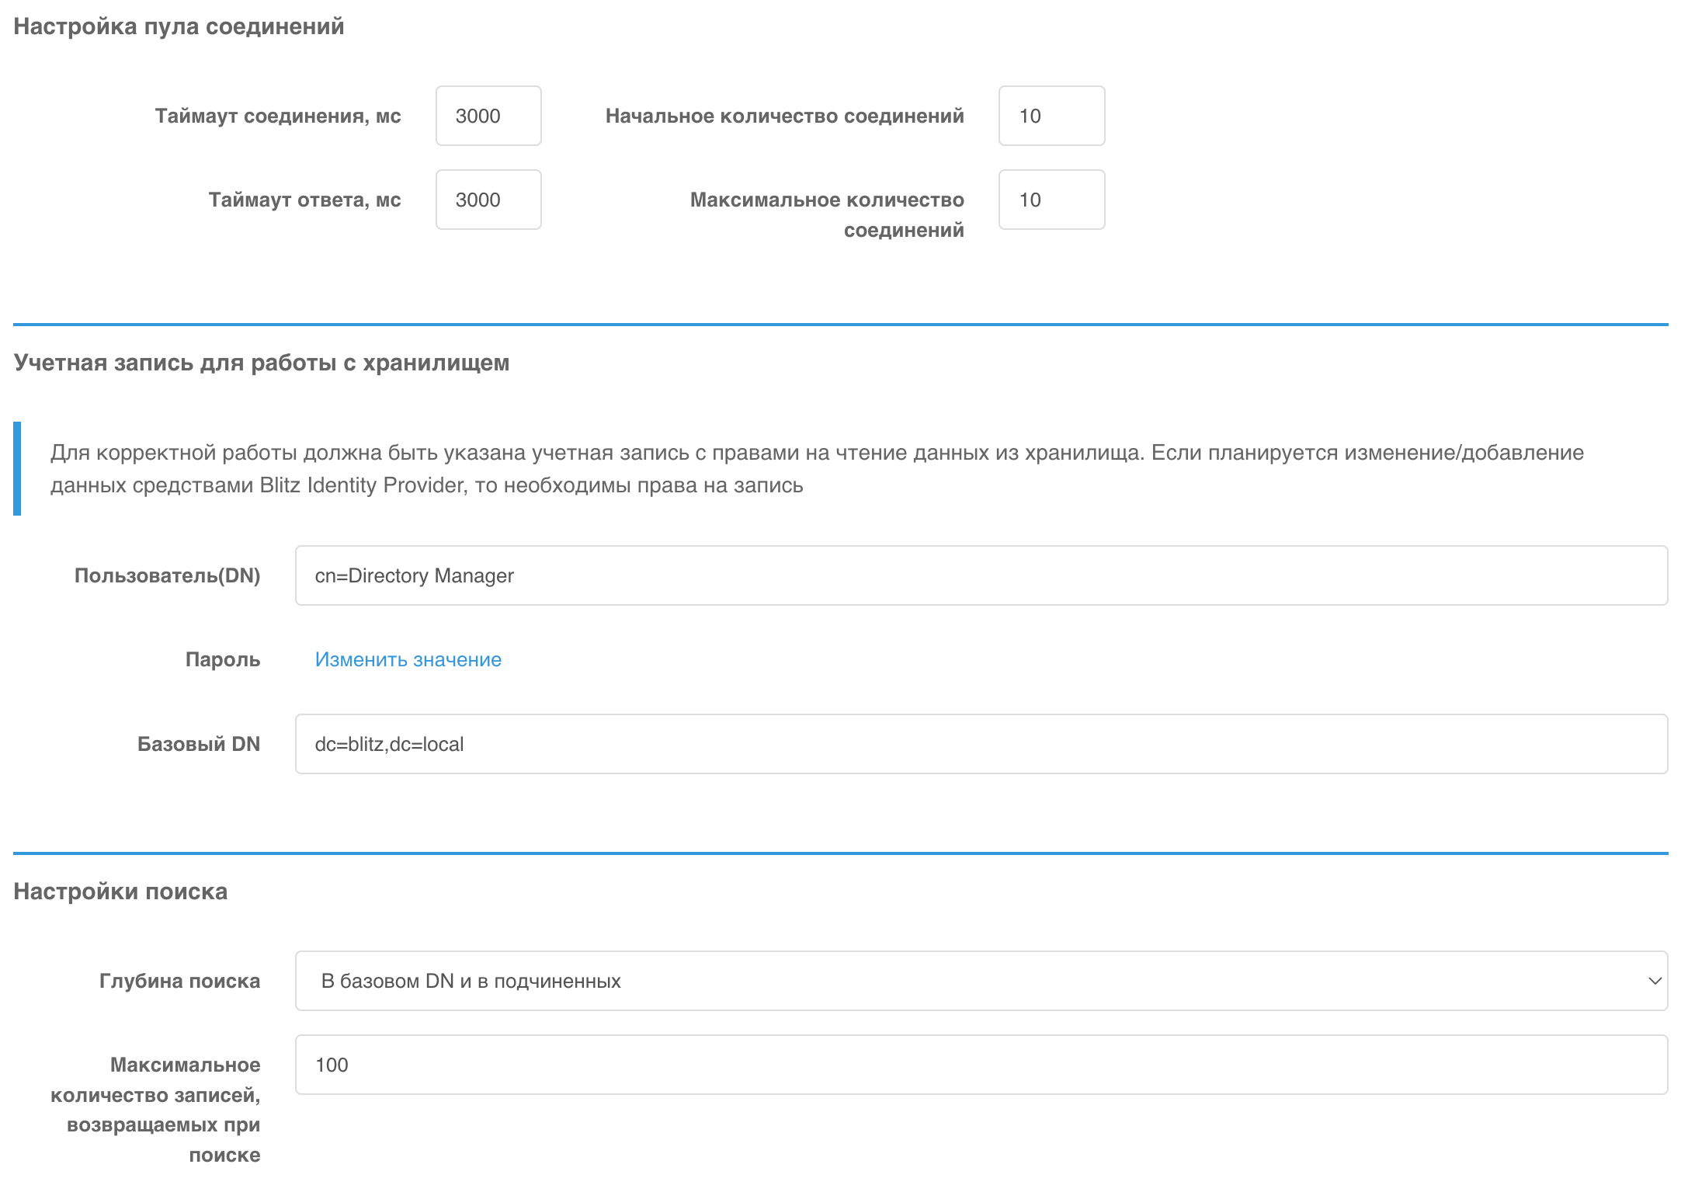The width and height of the screenshot is (1688, 1199).
Task: Click the info note about storage account rights
Action: pos(815,468)
